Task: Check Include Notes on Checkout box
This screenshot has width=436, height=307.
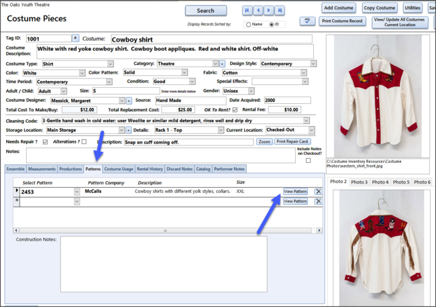Action: pos(309,160)
